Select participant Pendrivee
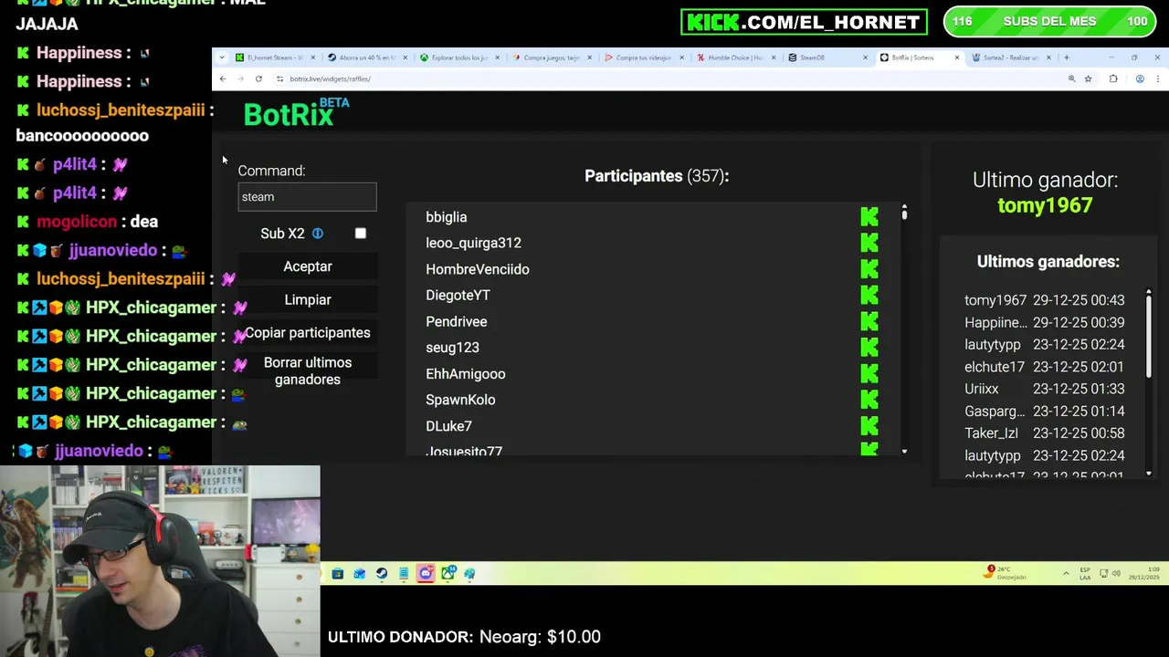 (456, 321)
